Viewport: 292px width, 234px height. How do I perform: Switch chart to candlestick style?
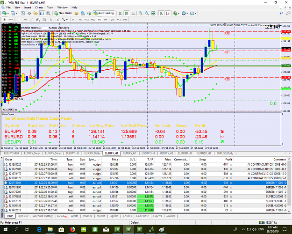pyautogui.click(x=127, y=13)
